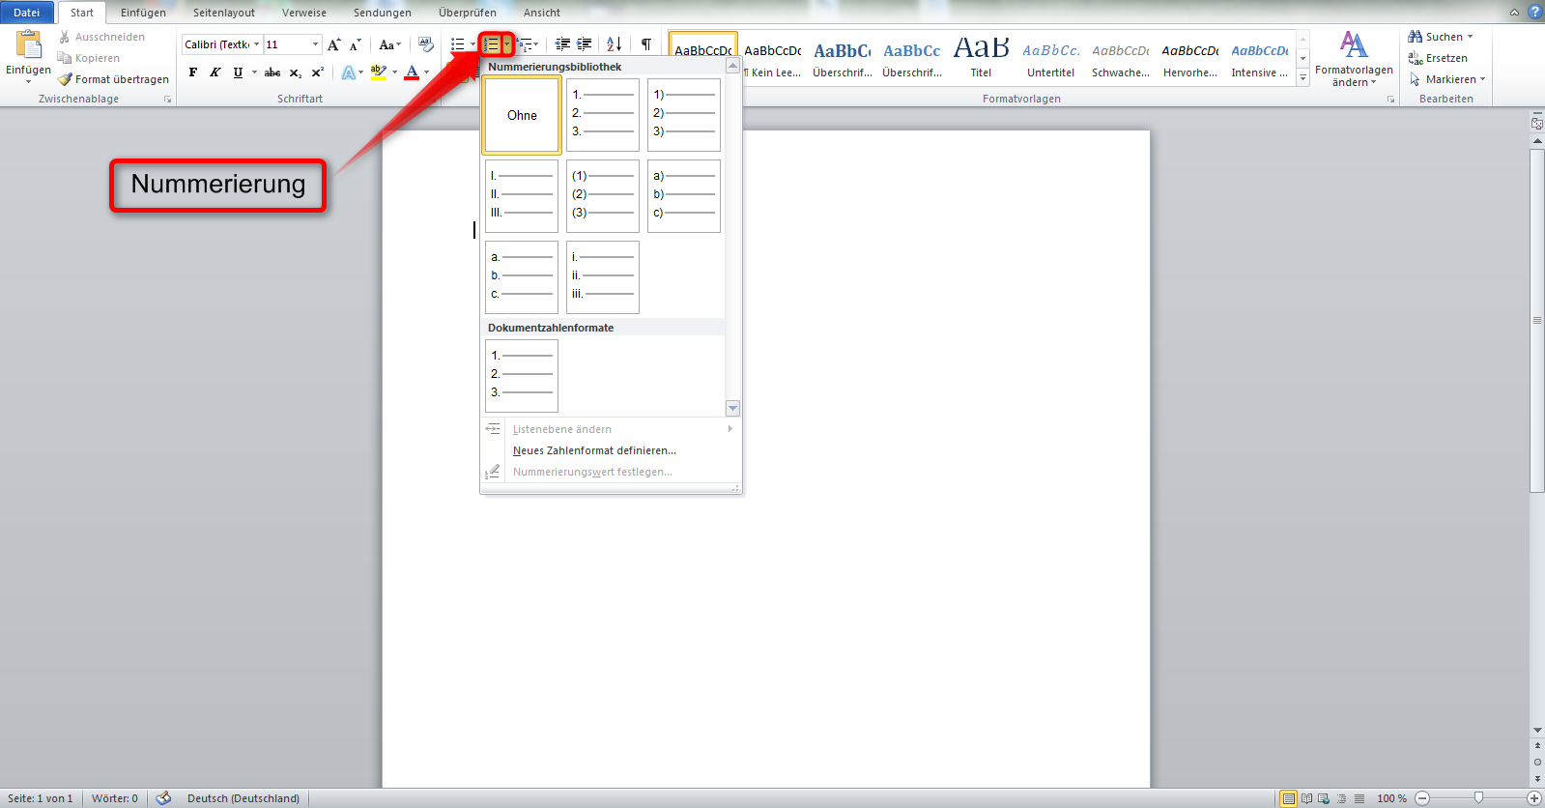Apply the Titel style
Viewport: 1545px width, 808px height.
tap(981, 58)
